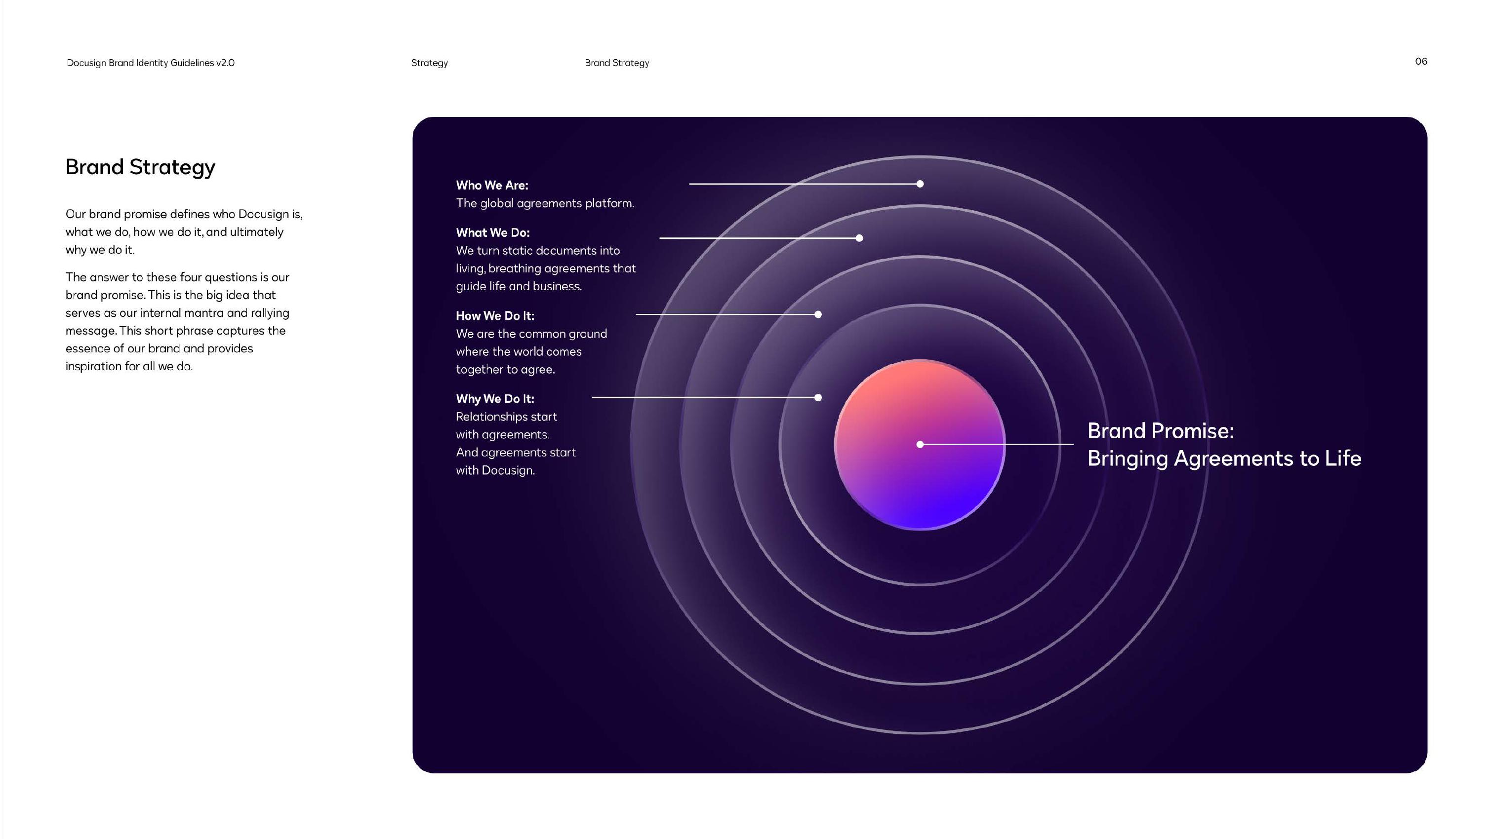Click the page number 06
Image resolution: width=1493 pixels, height=839 pixels.
click(1420, 61)
